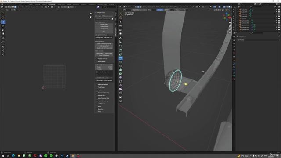This screenshot has height=158, width=281.
Task: Select the Smooth vertices tool
Action: tap(120, 77)
